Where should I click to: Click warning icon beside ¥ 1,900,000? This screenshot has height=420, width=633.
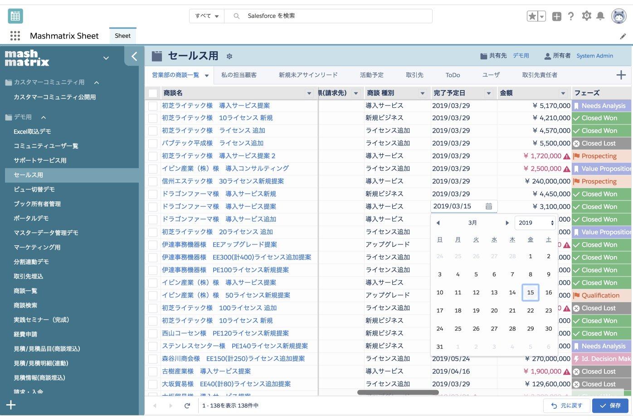(566, 372)
